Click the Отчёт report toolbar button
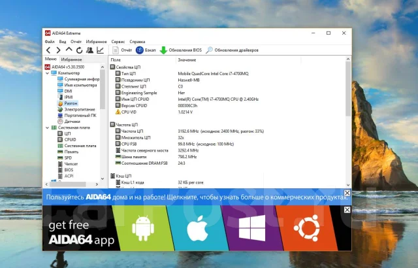The width and height of the screenshot is (418, 268). 122,50
